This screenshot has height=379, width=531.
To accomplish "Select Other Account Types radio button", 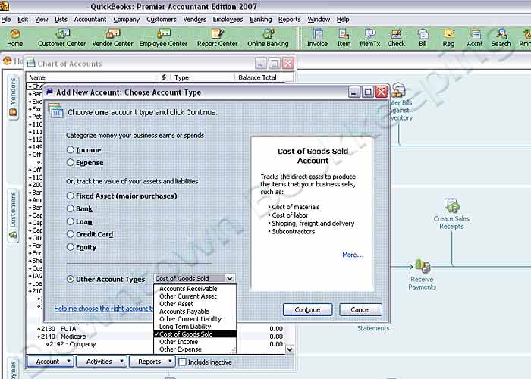I will [x=70, y=279].
